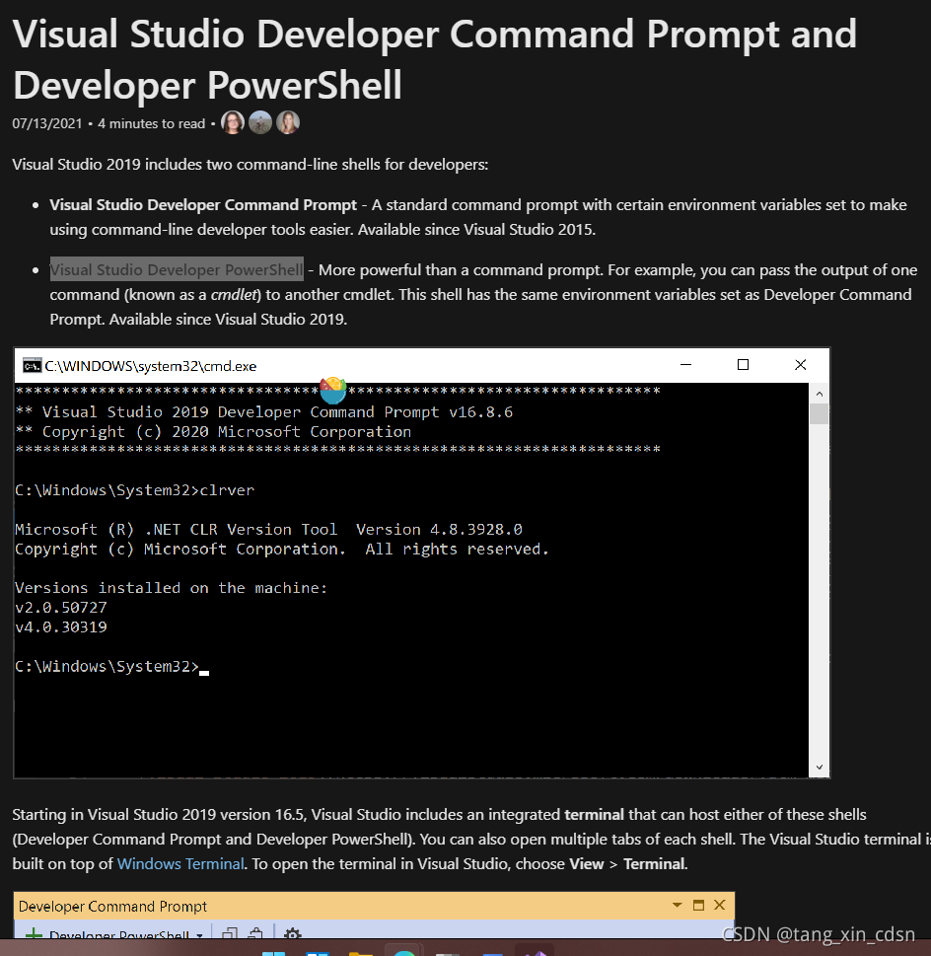Maximize the Developer Command Prompt panel
This screenshot has height=956, width=931.
698,906
